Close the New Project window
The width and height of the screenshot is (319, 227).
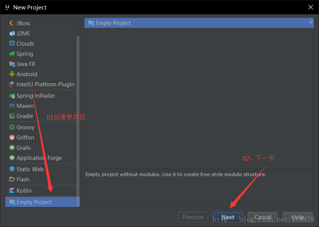pyautogui.click(x=310, y=7)
